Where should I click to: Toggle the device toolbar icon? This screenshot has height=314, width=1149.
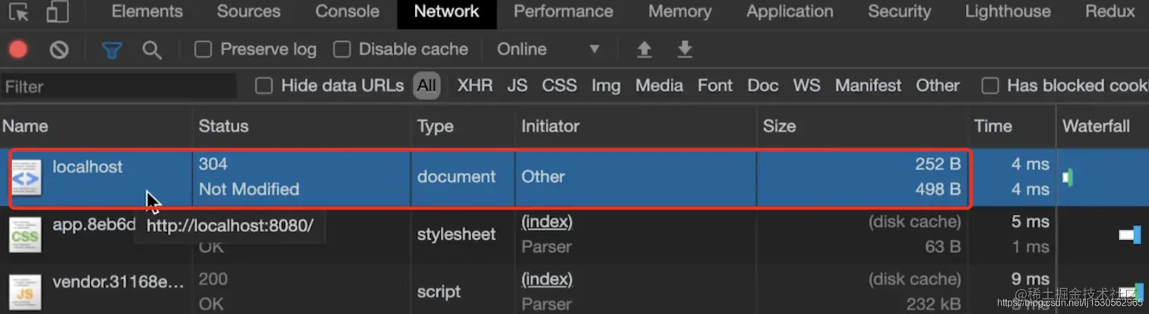57,12
